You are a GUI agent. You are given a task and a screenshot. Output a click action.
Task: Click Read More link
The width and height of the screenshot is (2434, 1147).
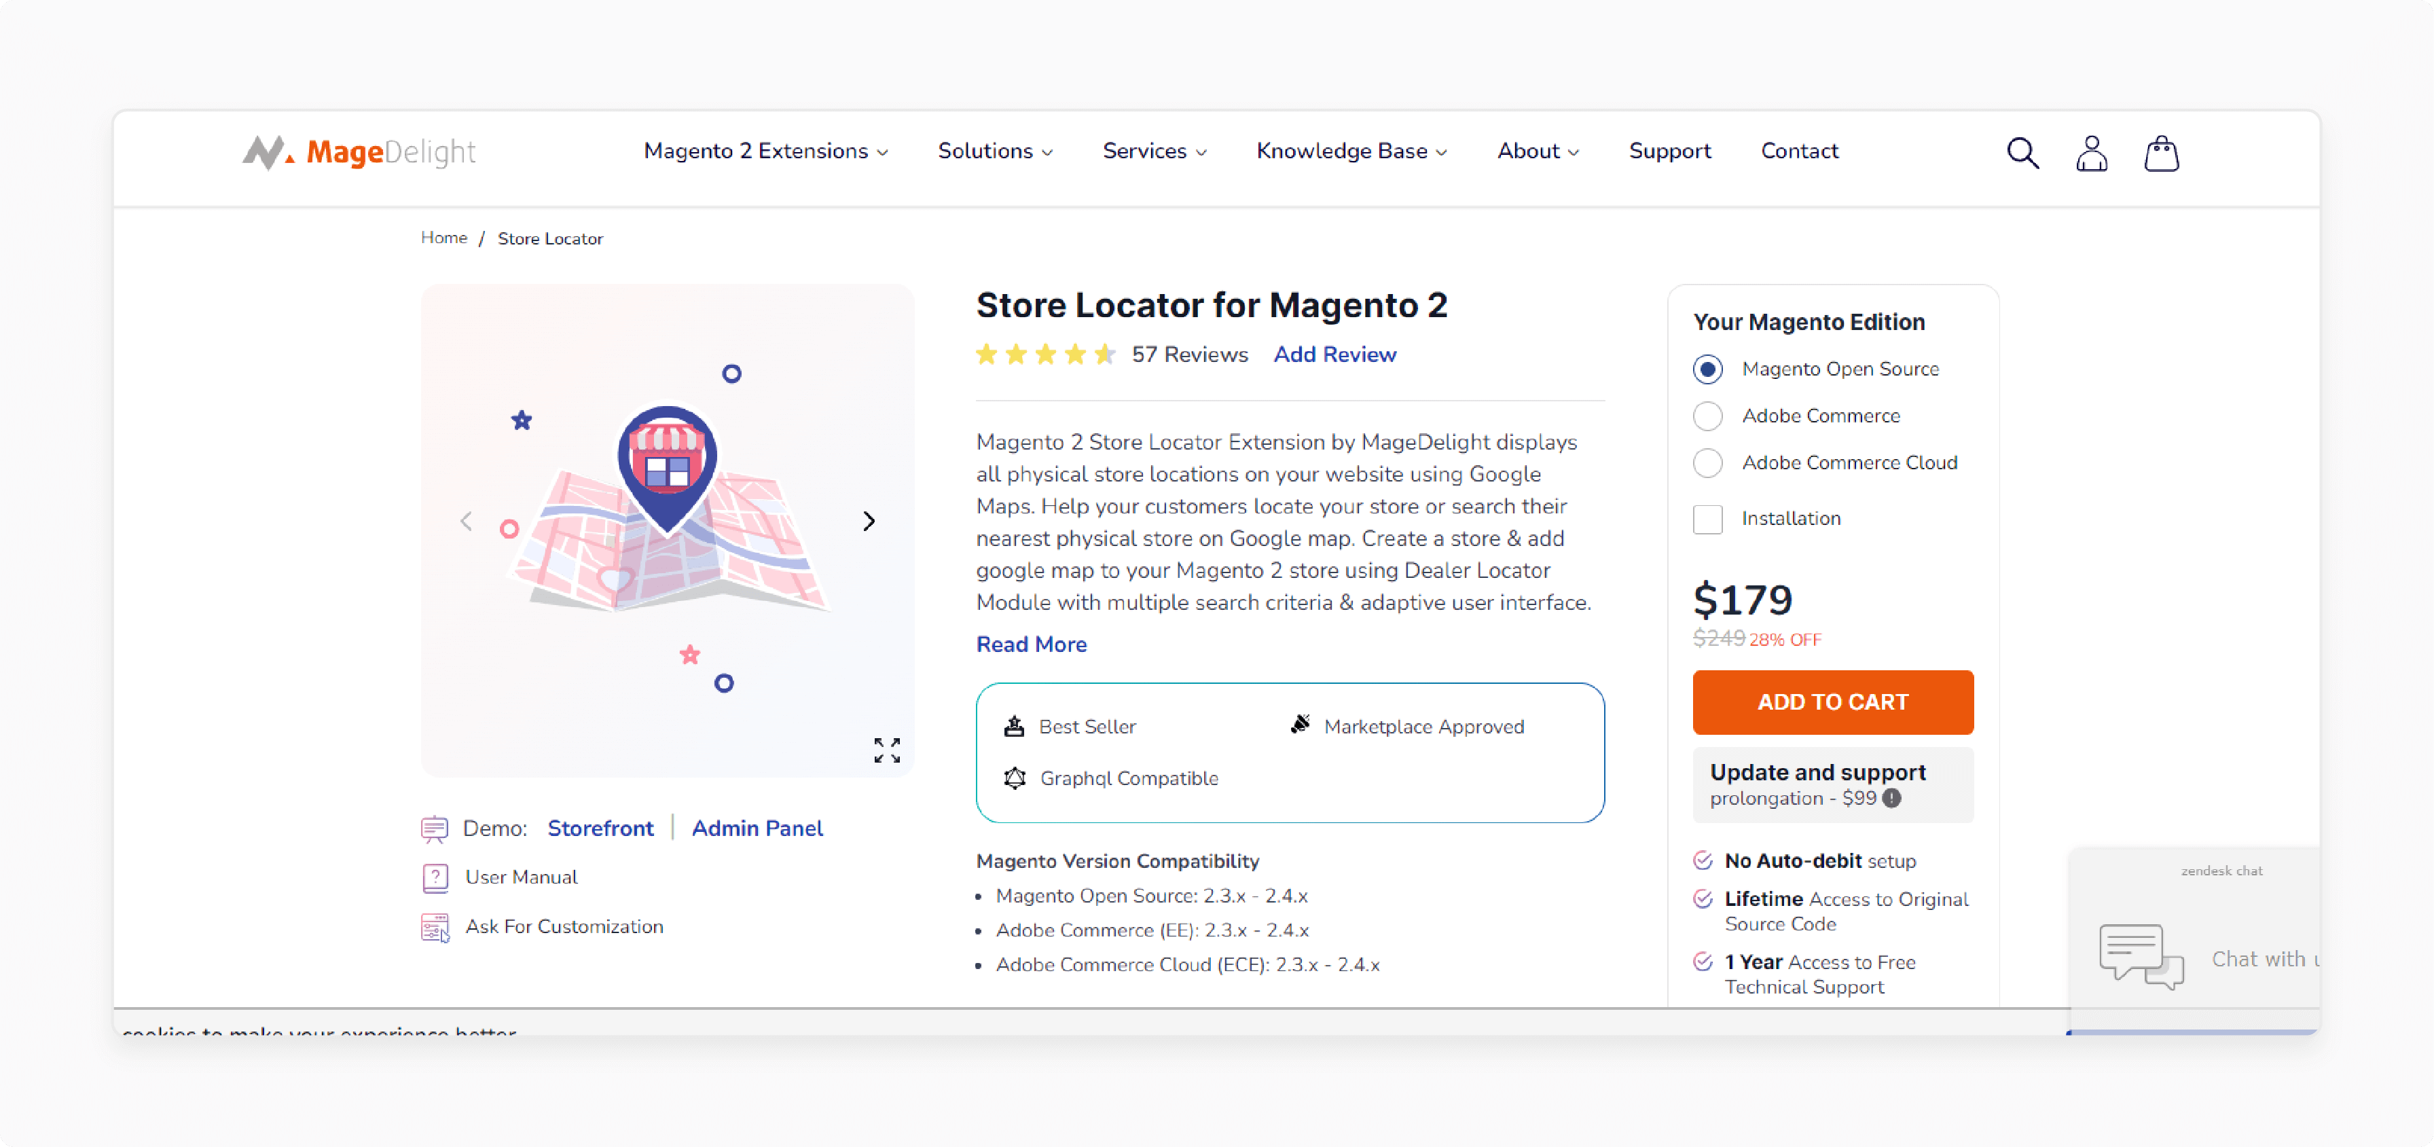coord(1031,644)
